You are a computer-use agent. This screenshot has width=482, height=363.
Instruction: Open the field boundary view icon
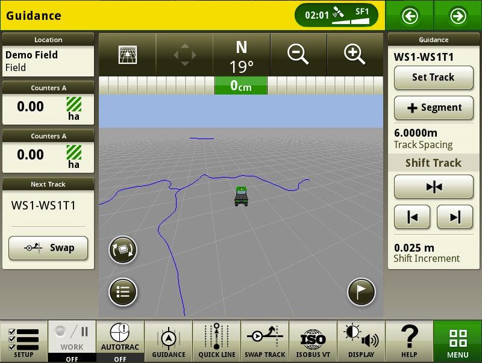coord(126,54)
